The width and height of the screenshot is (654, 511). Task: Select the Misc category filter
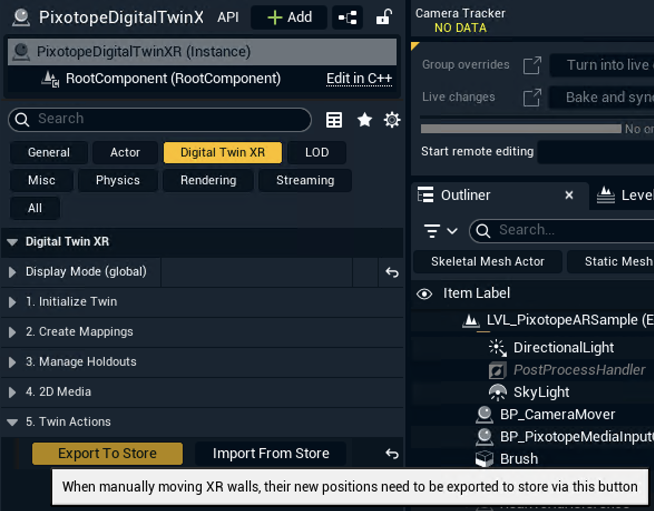pos(42,180)
